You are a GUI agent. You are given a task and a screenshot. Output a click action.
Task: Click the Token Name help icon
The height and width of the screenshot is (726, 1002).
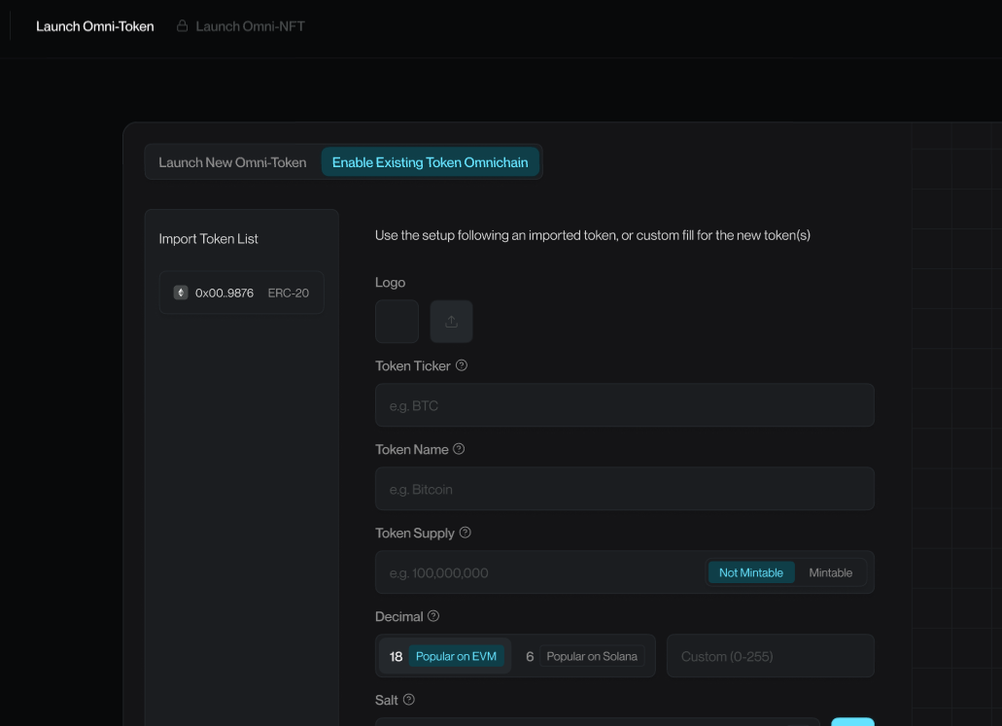pos(459,450)
